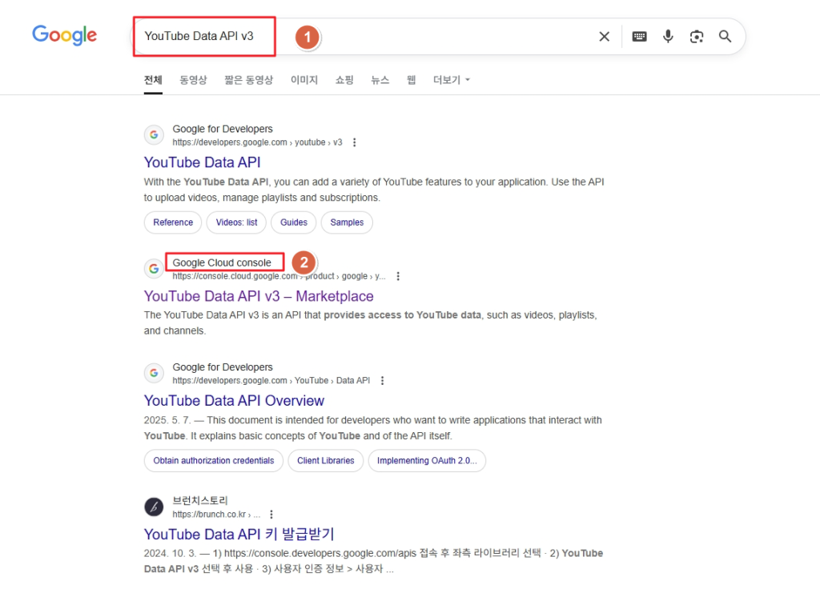Open three-dot menu for API Overview result

383,381
